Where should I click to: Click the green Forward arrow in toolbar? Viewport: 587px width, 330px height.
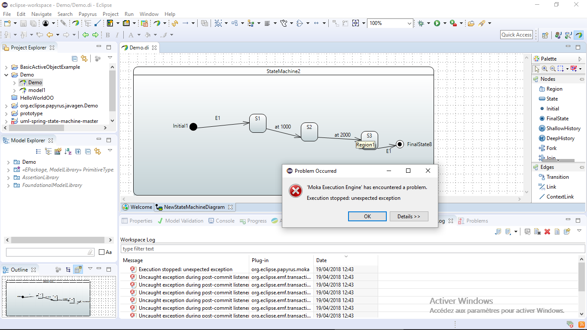(95, 35)
